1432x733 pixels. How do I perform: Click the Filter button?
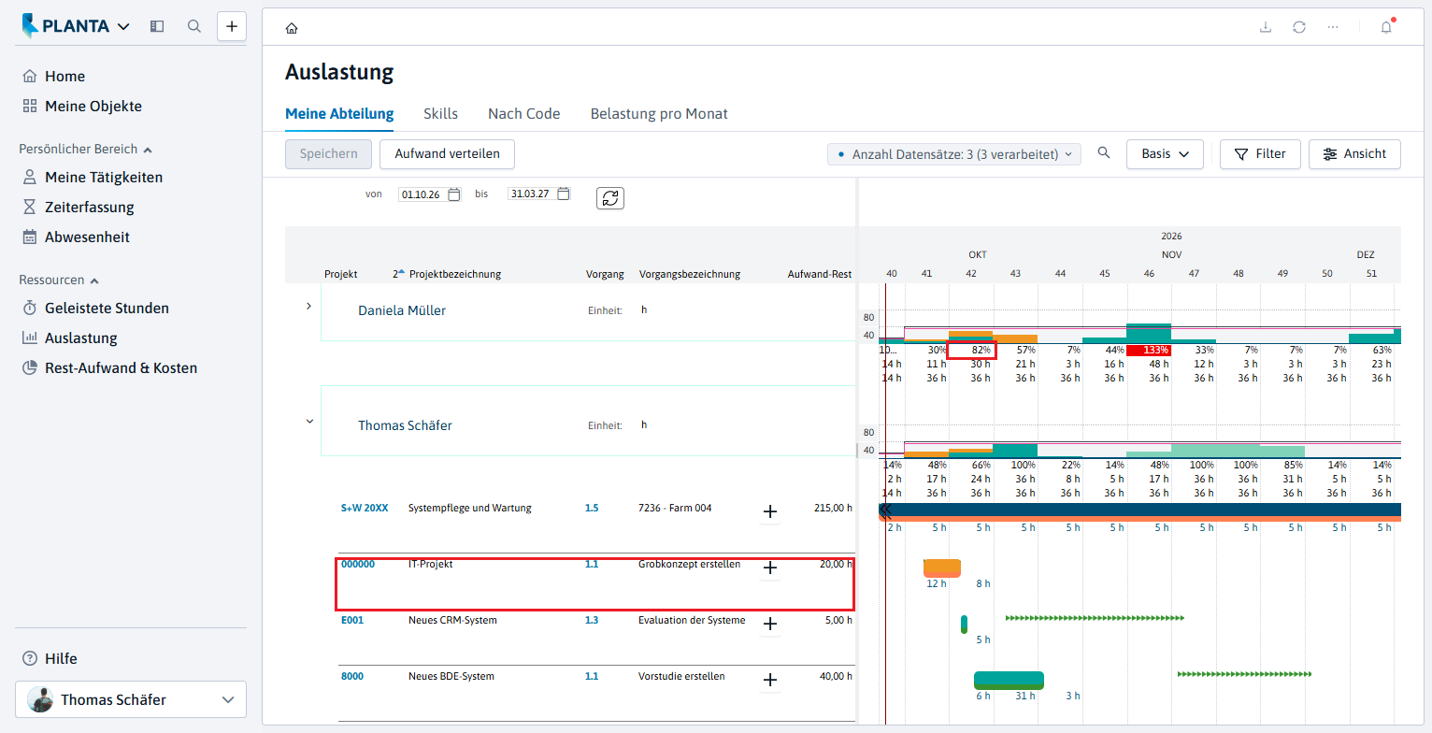click(x=1260, y=154)
